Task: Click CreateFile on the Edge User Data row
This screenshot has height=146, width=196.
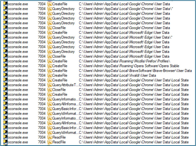Action: click(60, 33)
